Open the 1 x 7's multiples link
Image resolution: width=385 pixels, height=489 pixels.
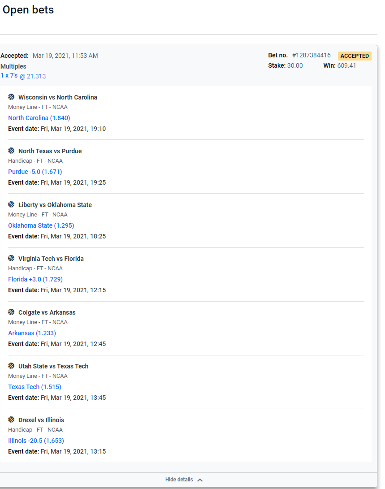(x=9, y=75)
